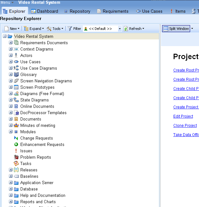Switch to the Items tab

pos(178,11)
